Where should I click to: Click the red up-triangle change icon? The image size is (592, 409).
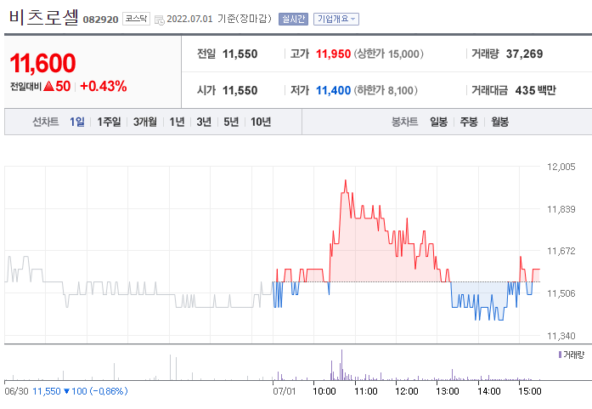(x=49, y=86)
